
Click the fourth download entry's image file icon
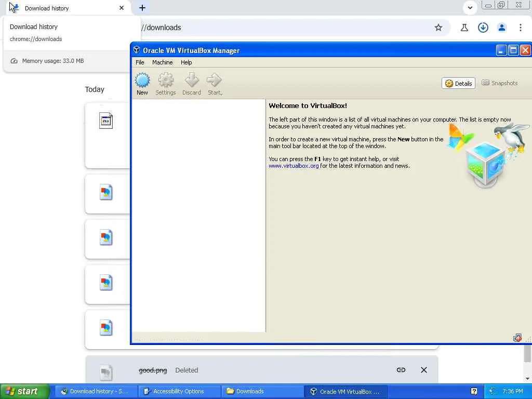[x=106, y=283]
